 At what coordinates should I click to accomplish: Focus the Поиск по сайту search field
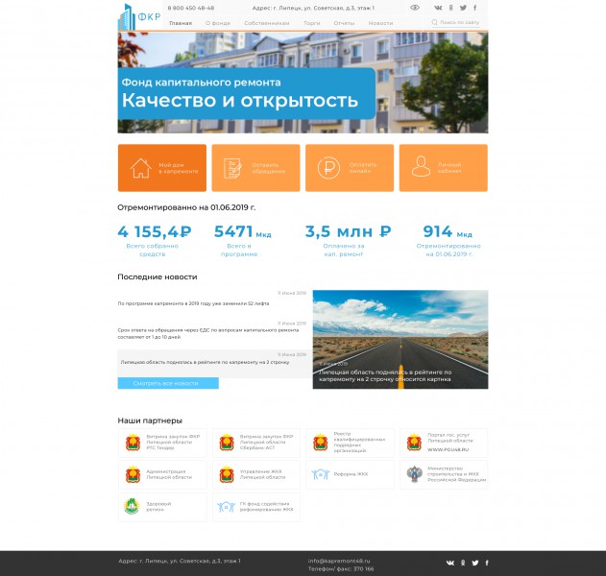point(456,23)
